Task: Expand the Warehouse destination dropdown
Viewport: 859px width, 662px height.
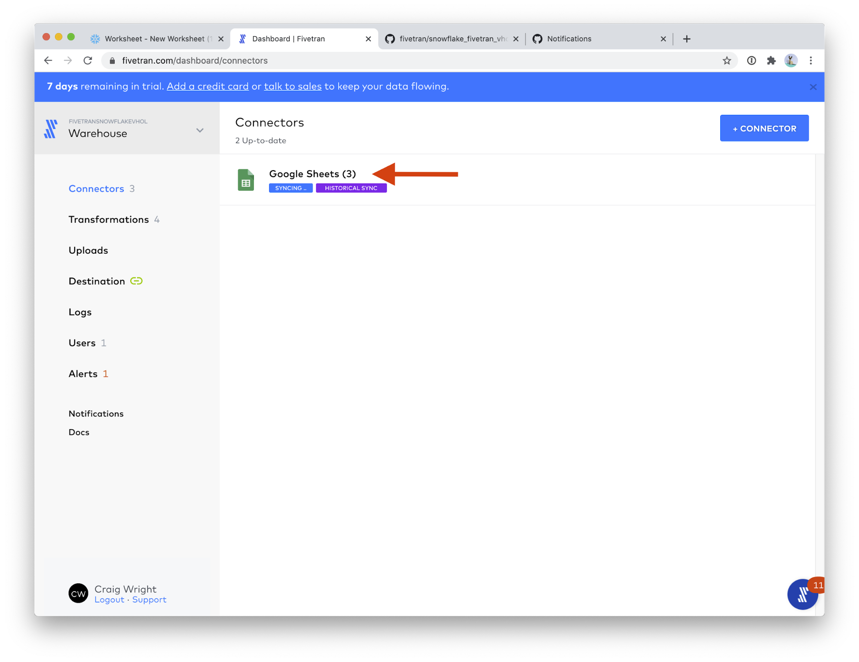Action: (200, 130)
